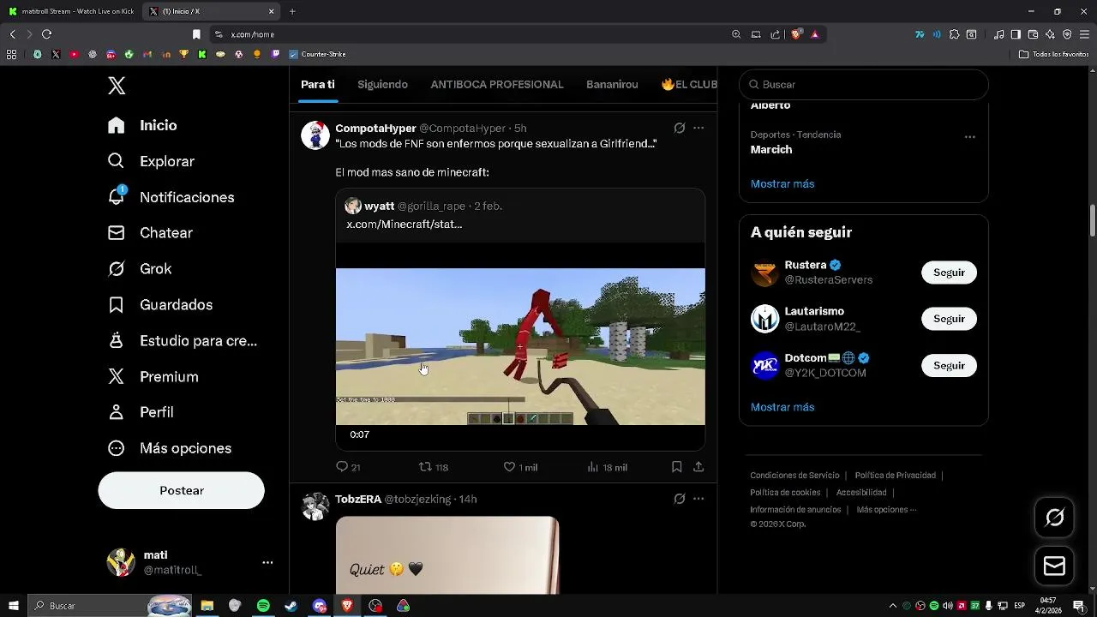
Task: Open the floating Grok button
Action: coord(1054,518)
